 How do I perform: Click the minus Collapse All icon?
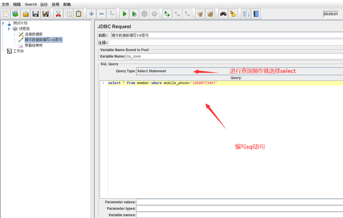click(101, 14)
